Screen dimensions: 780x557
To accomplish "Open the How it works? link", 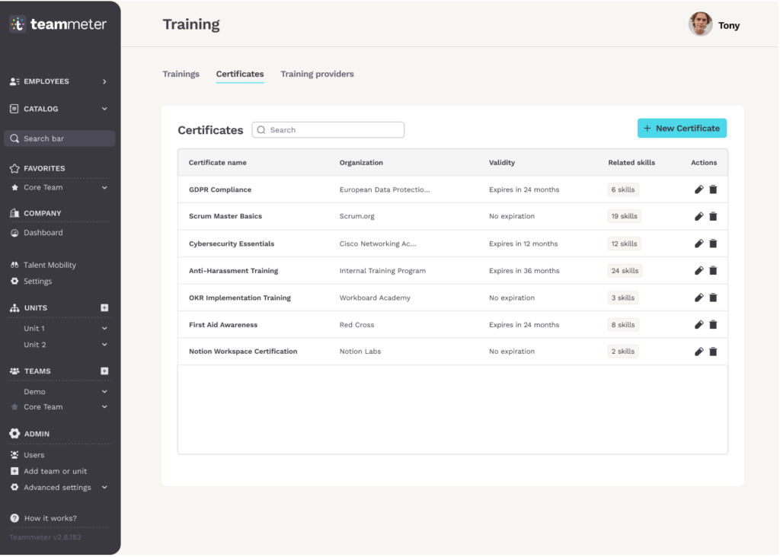I will (50, 518).
